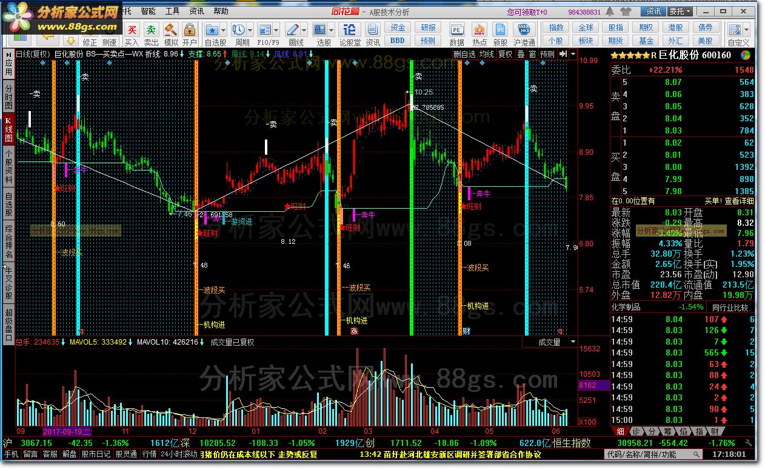Open the 工具 menu
This screenshot has height=469, width=765.
(x=172, y=11)
